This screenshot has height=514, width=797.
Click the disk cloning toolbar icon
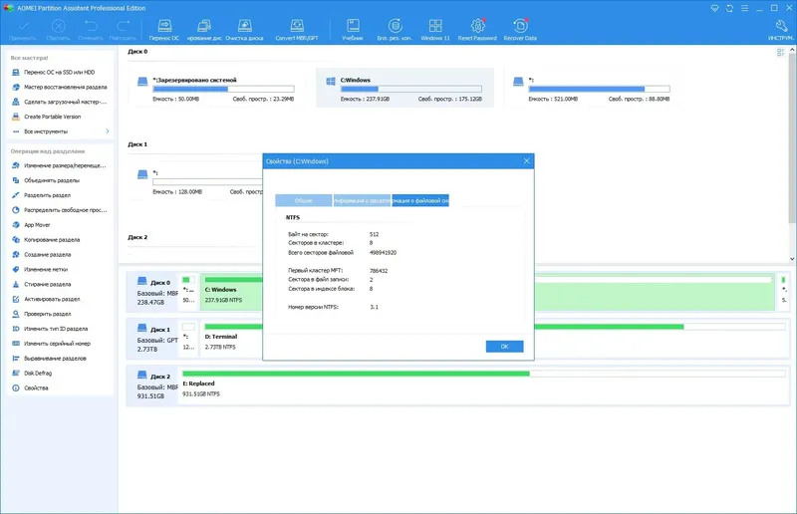(x=204, y=30)
